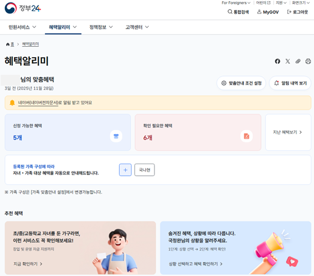Open 어린이 external link
Image resolution: width=314 pixels, height=276 pixels.
pyautogui.click(x=263, y=3)
